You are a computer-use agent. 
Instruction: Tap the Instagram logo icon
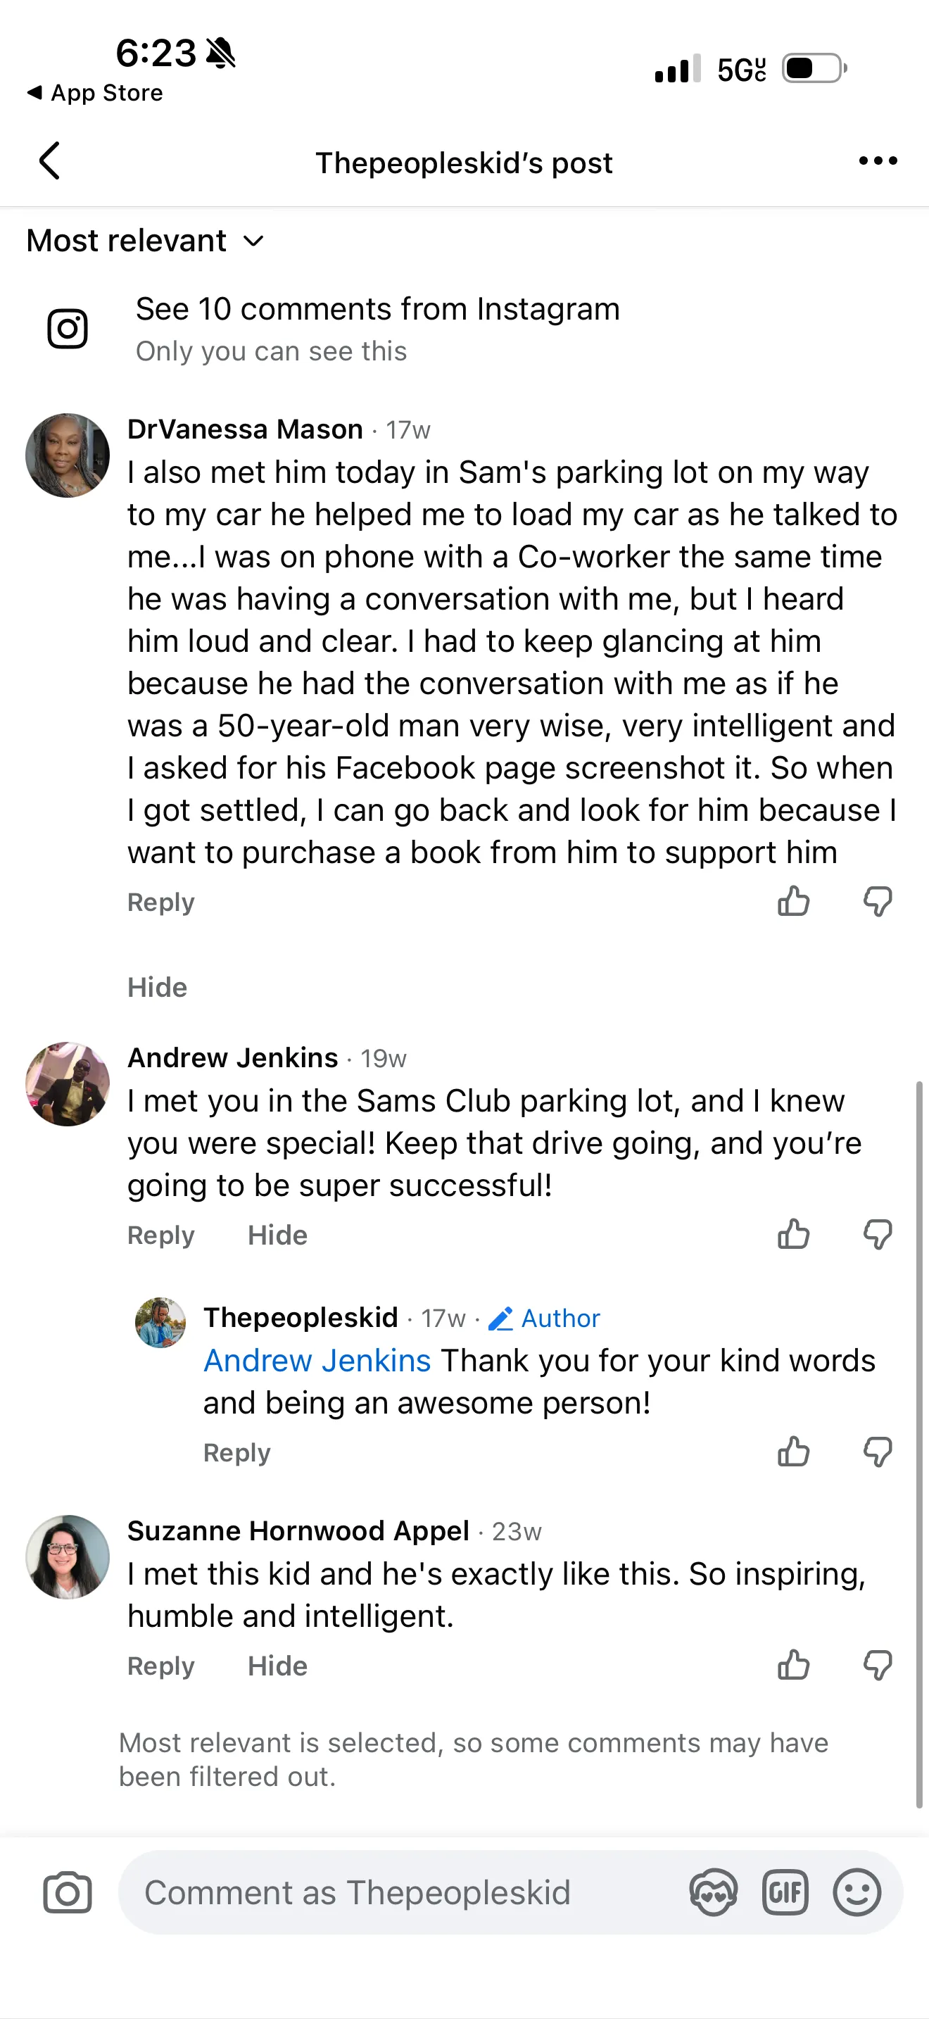pyautogui.click(x=68, y=328)
